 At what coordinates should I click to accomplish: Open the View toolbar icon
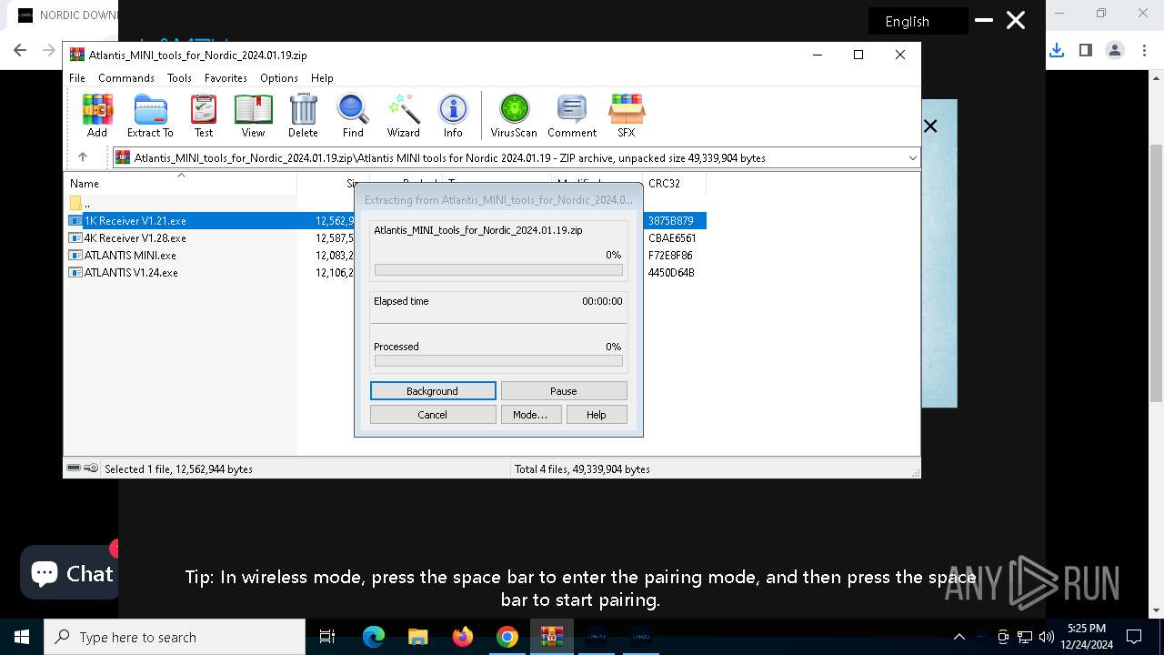tap(253, 116)
